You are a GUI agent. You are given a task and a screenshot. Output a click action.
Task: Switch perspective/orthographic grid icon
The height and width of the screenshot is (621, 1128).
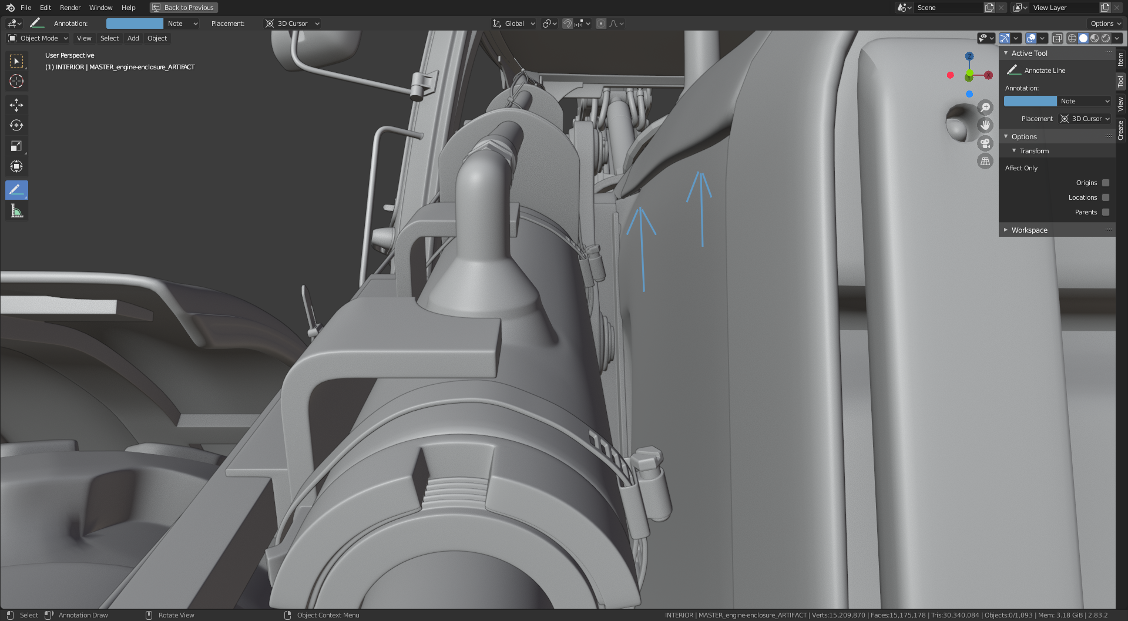coord(985,161)
